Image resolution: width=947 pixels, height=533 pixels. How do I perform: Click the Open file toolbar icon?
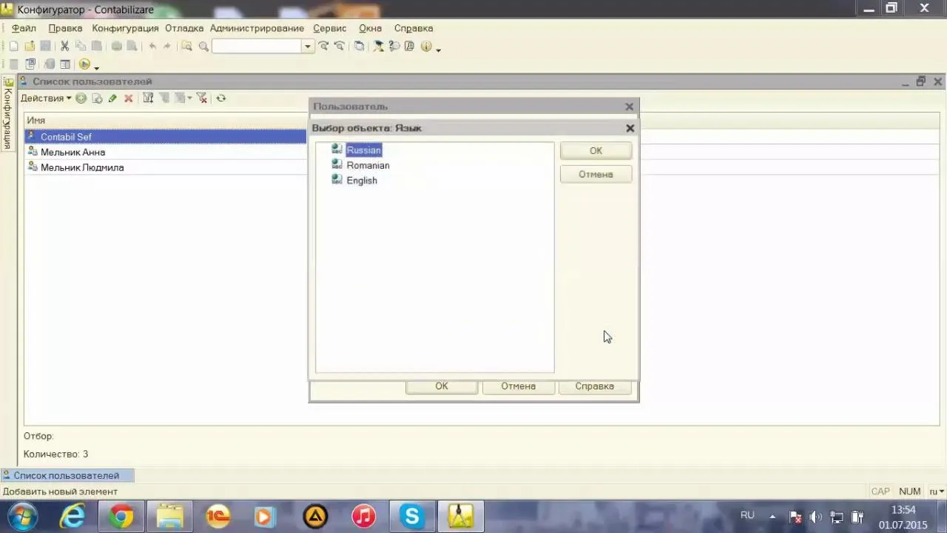click(x=30, y=46)
